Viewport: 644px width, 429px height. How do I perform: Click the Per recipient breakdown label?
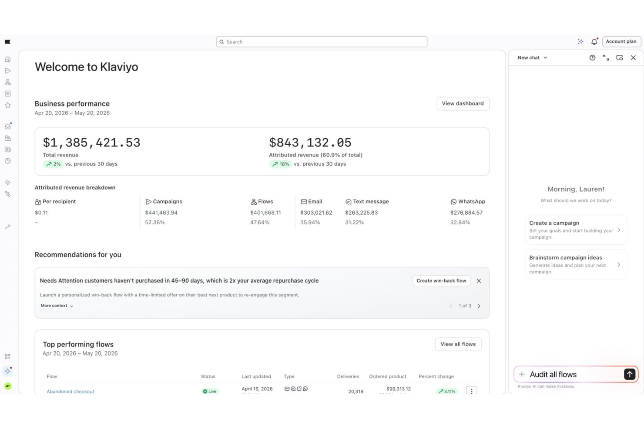55,202
